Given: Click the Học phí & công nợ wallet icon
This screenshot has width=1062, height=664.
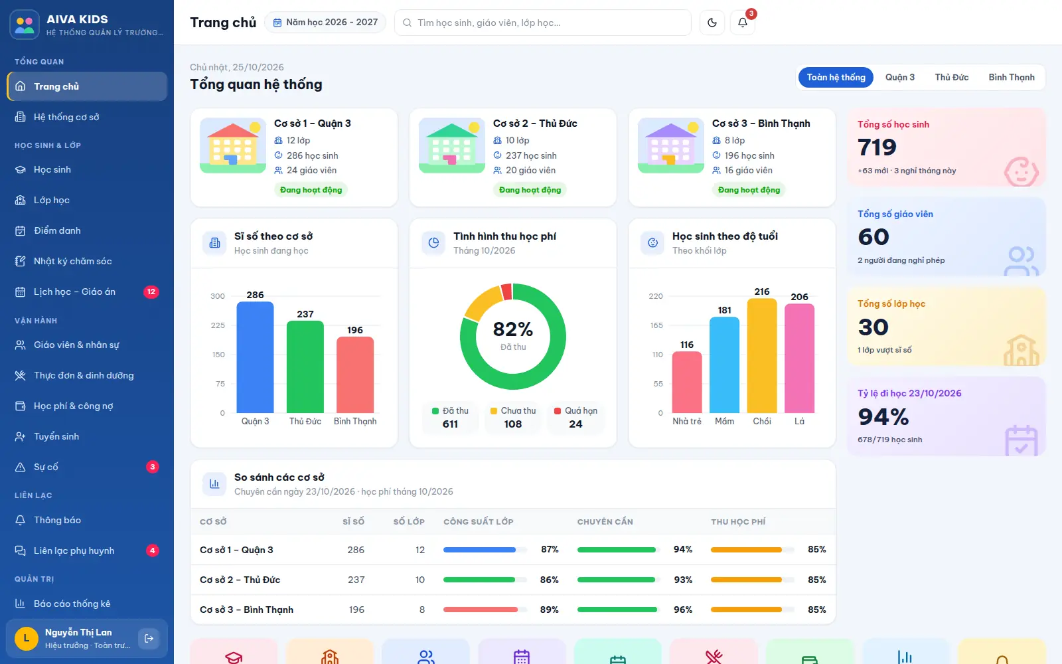Looking at the screenshot, I should (21, 406).
